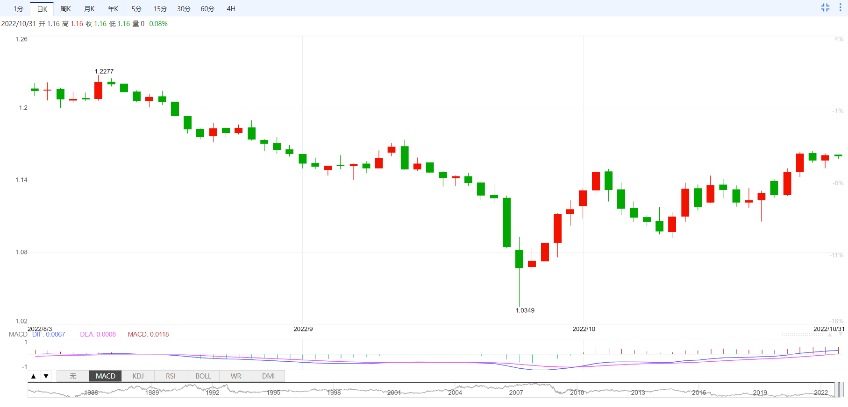Click the 2022/10/31 quote date text
The height and width of the screenshot is (407, 848).
(x=19, y=24)
